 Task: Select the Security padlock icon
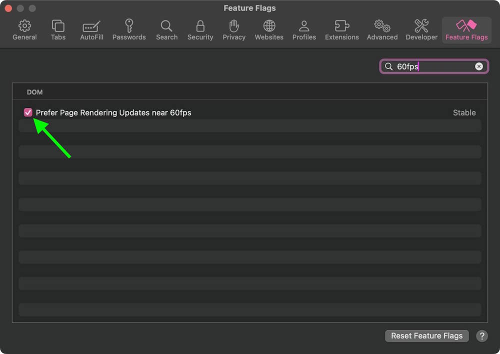(200, 29)
